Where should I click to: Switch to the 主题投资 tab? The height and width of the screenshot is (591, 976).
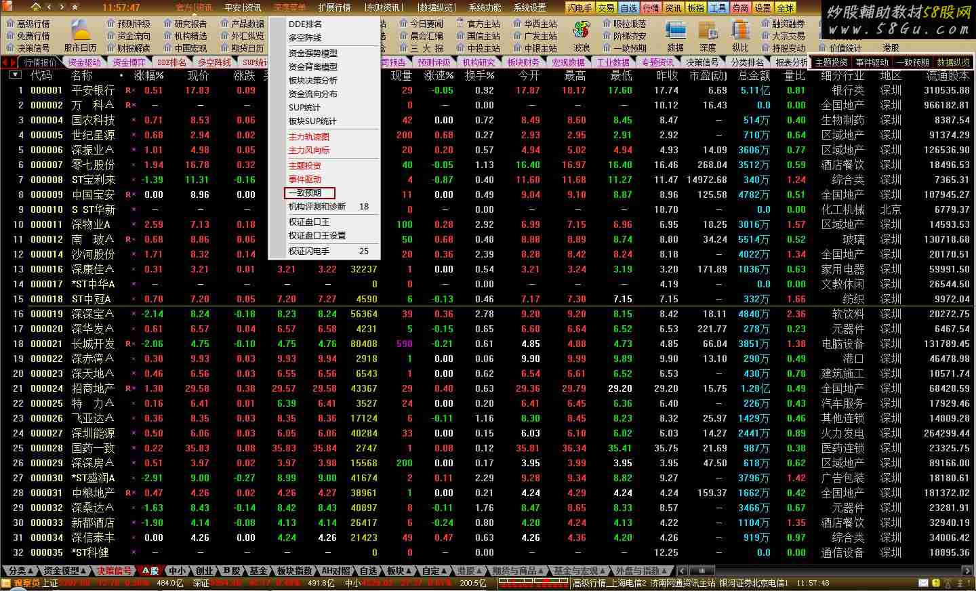tap(831, 62)
